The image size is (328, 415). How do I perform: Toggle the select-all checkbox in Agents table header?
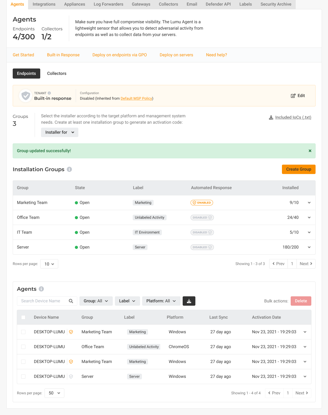point(23,317)
